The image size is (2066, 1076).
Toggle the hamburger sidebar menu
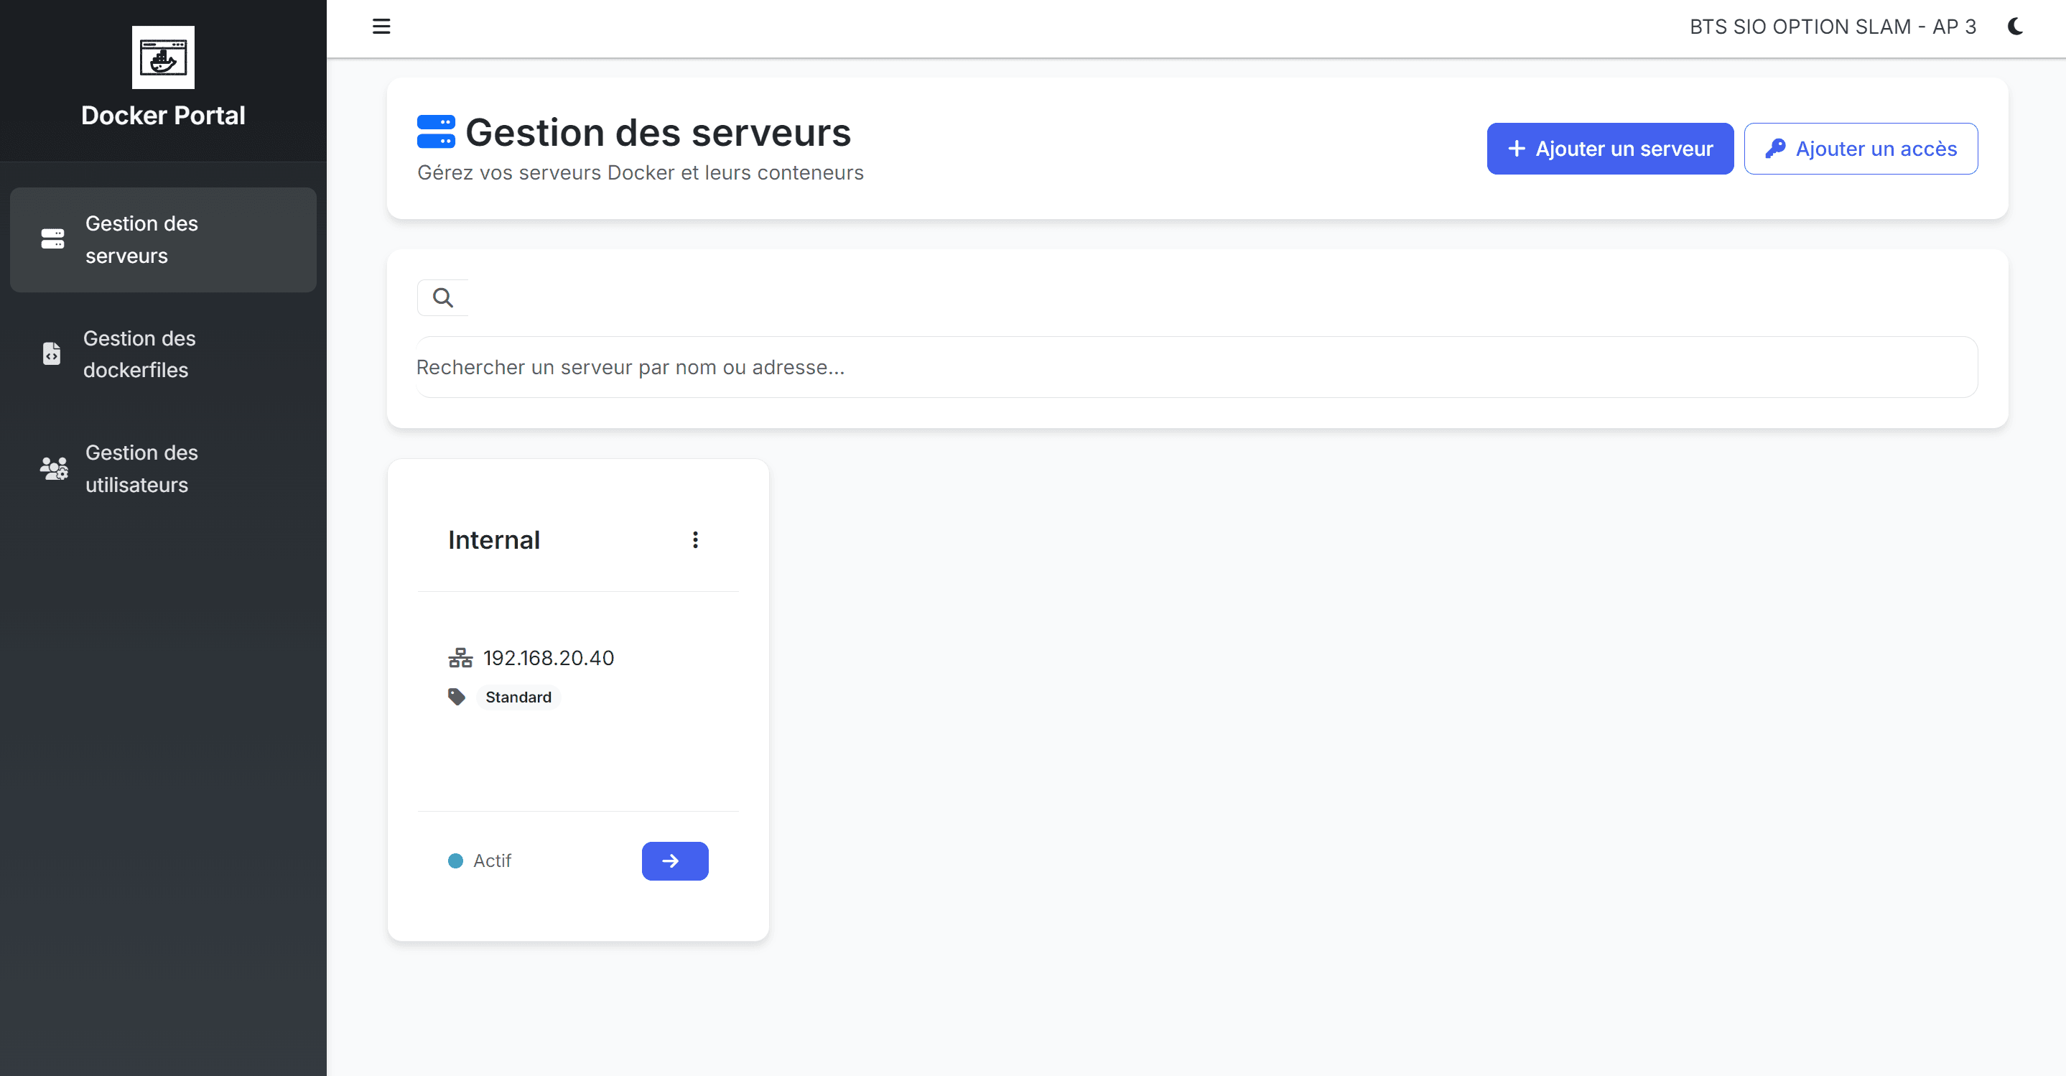click(x=381, y=27)
